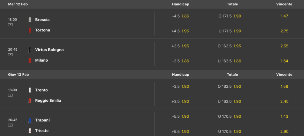
Task: Click the Milano red jersey icon
Action: [30, 60]
